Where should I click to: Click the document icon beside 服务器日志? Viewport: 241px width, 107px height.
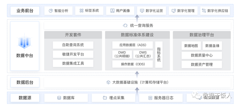(x=150, y=98)
